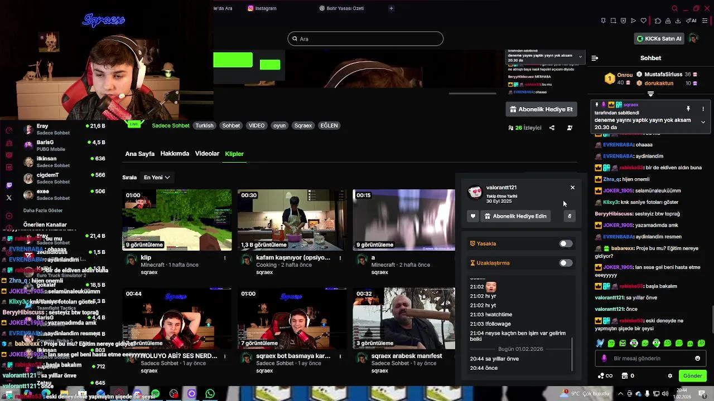Send the message with Gönder button
This screenshot has height=401, width=714.
point(692,376)
